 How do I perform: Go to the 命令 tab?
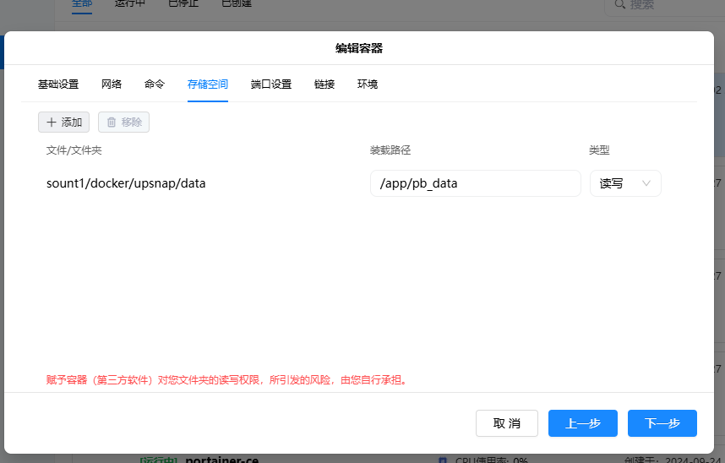click(x=155, y=84)
